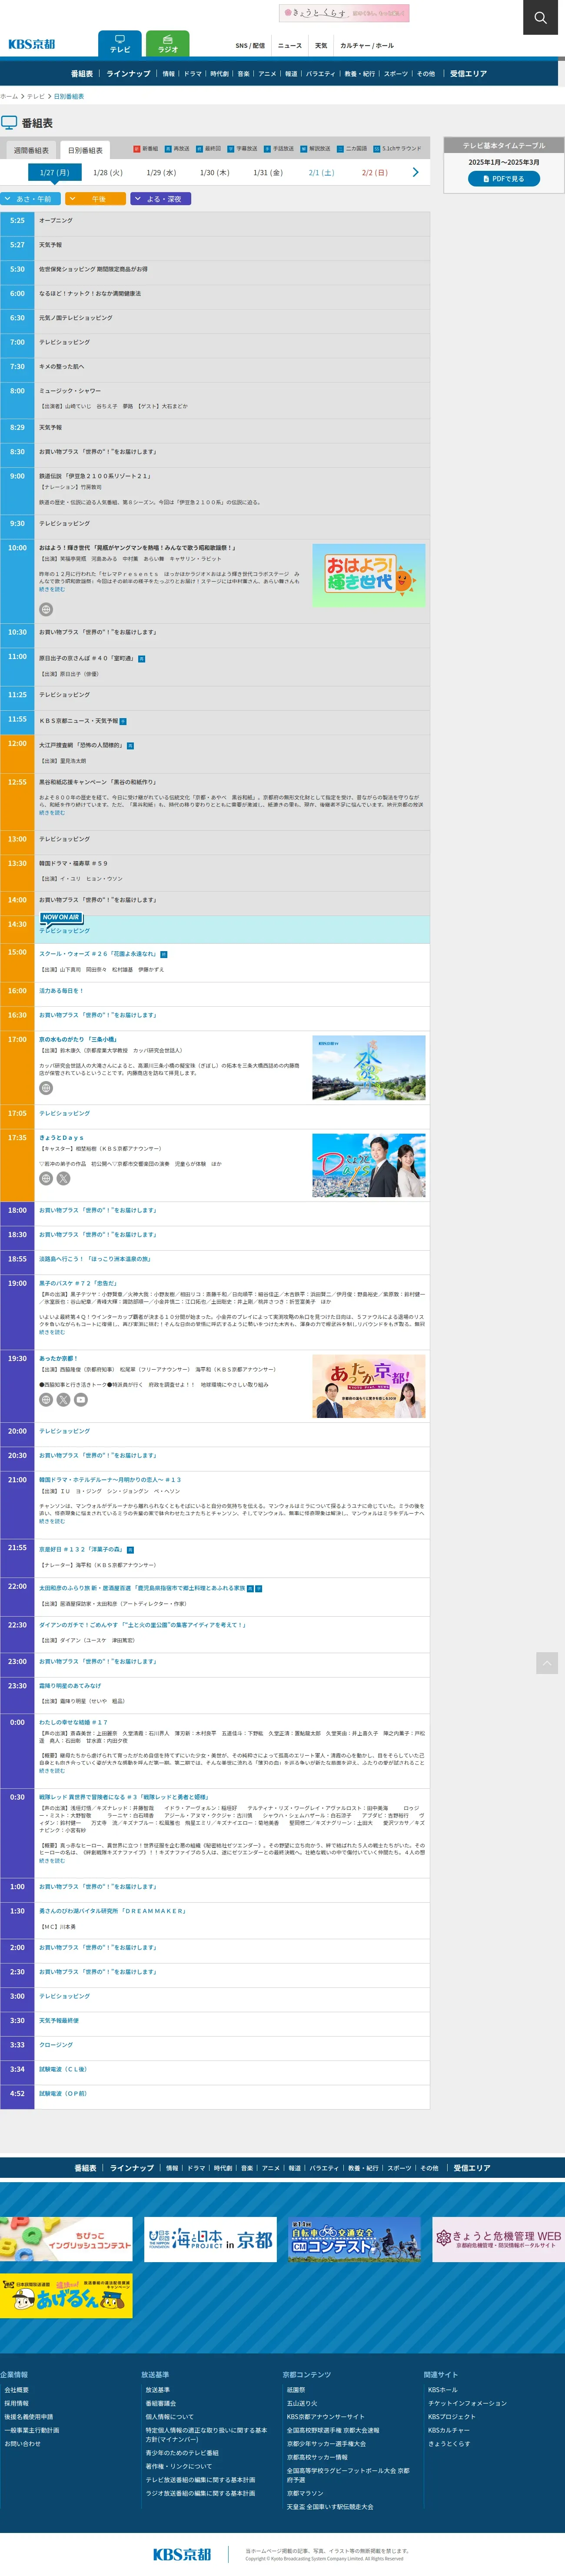Image resolution: width=565 pixels, height=2576 pixels.
Task: Open the あげるくん mascot banner
Action: (66, 2295)
